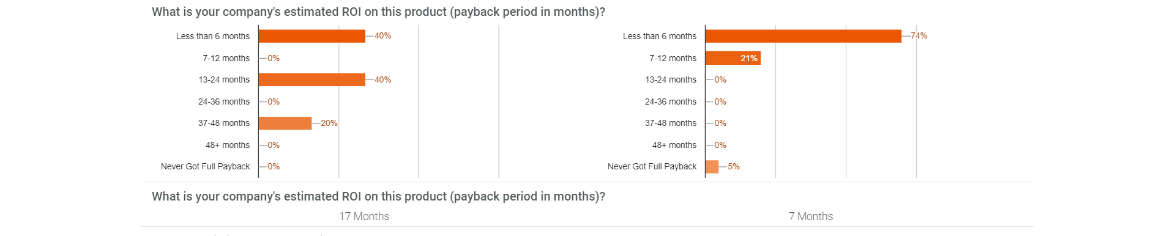This screenshot has width=1175, height=236.
Task: Click right chart's 'Less than 6 months' label
Action: 660,36
